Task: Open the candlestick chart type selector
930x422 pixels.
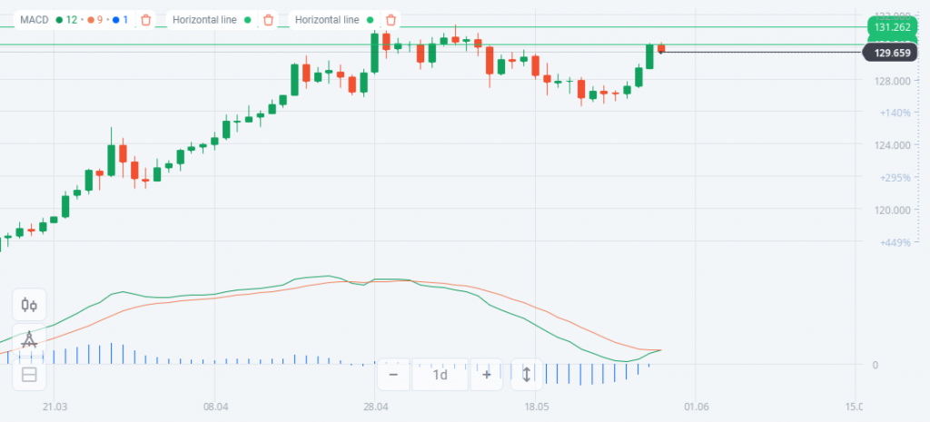Action: pos(29,305)
